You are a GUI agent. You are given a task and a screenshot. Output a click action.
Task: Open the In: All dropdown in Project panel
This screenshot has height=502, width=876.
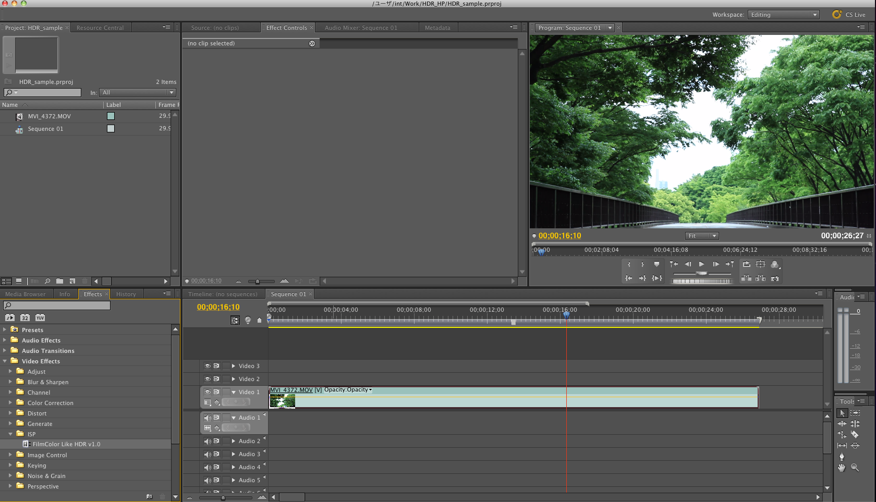pos(138,93)
